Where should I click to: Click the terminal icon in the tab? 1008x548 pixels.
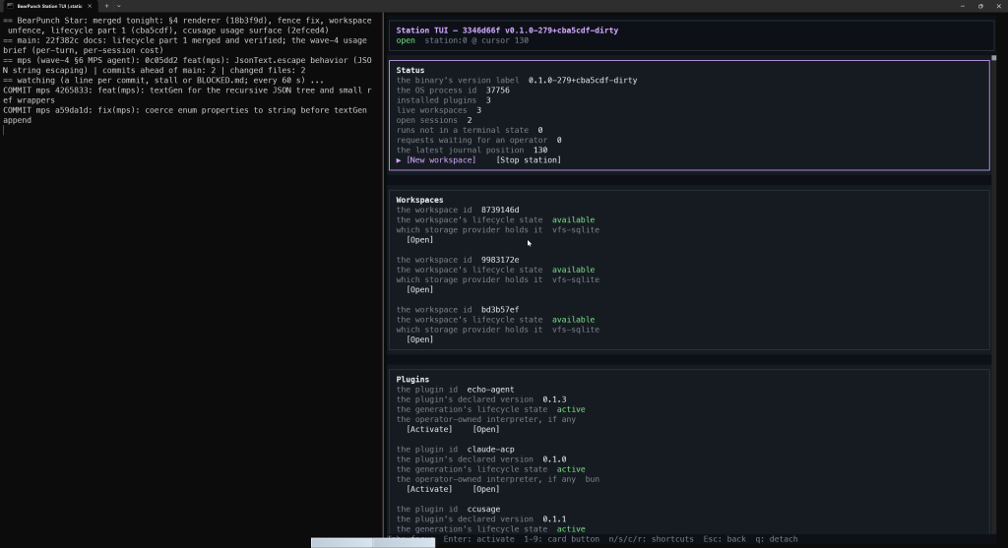(10, 6)
